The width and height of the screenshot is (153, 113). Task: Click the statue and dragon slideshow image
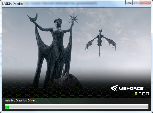(76, 53)
